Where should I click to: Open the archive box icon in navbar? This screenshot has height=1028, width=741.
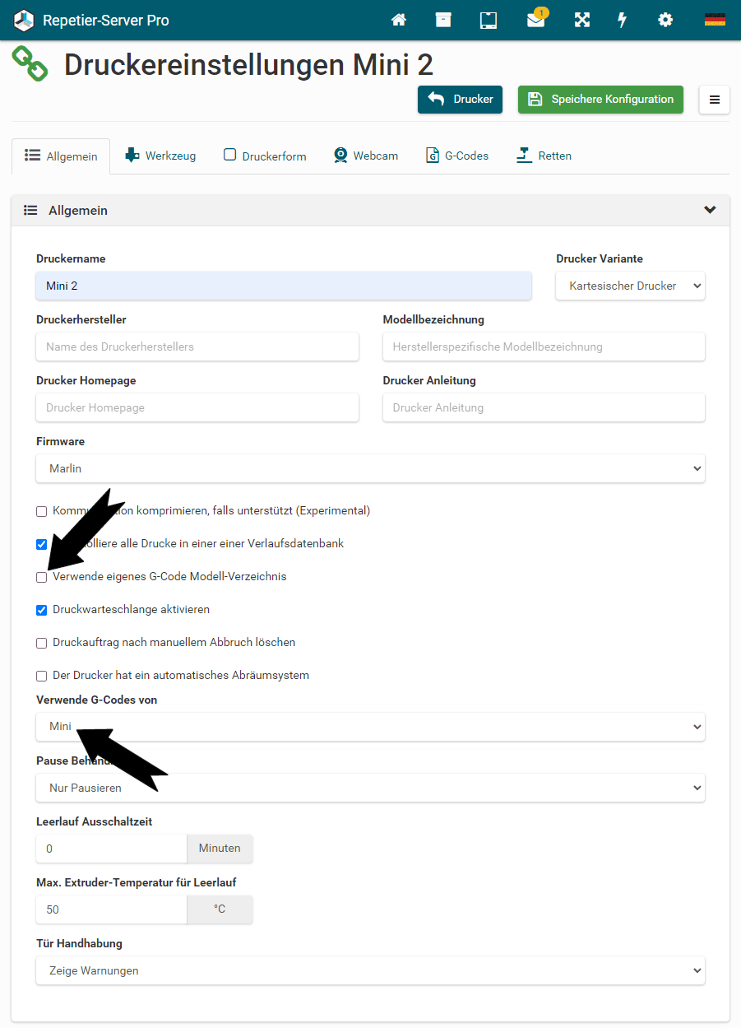click(x=443, y=20)
